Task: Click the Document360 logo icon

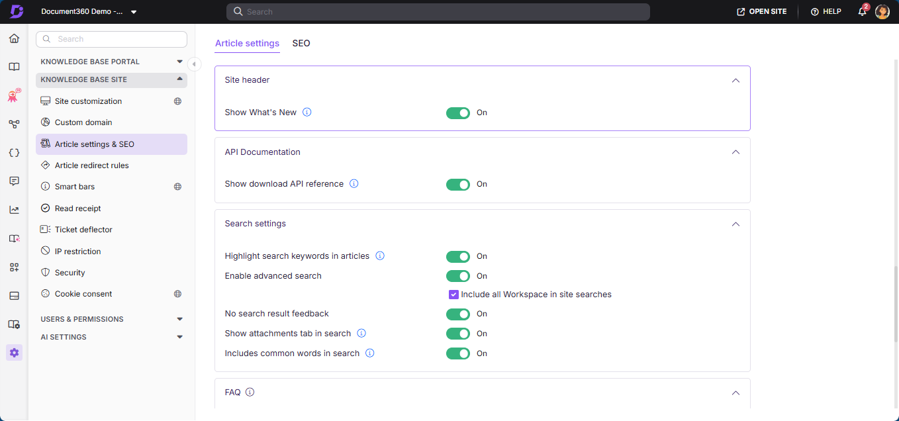Action: pos(17,11)
